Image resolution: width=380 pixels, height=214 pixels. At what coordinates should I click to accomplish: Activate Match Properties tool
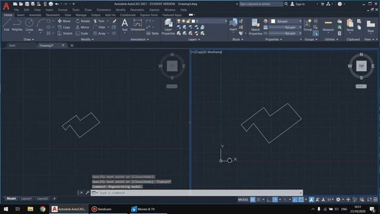pos(255,27)
